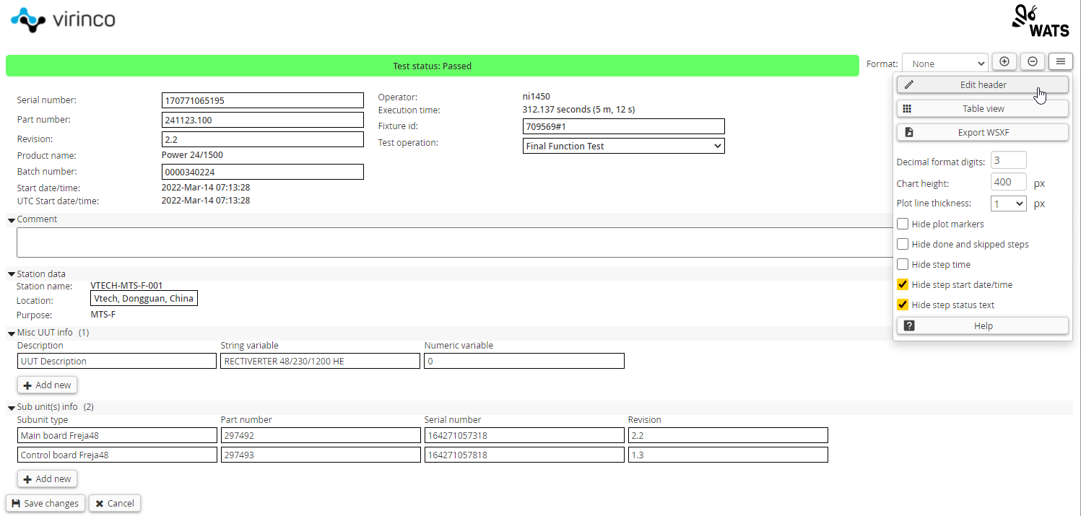Click the Test status: Passed bar
1081x516 pixels.
pyautogui.click(x=432, y=66)
